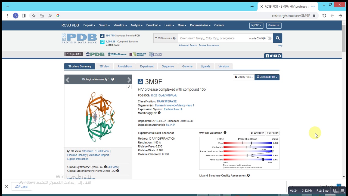The height and width of the screenshot is (196, 348).
Task: Open the Full Report button
Action: [x=273, y=133]
